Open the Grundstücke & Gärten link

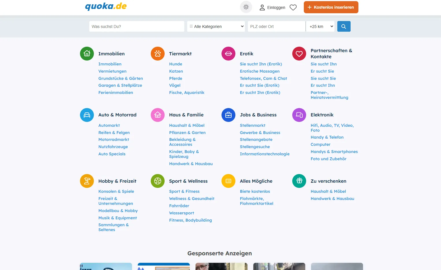pyautogui.click(x=120, y=78)
